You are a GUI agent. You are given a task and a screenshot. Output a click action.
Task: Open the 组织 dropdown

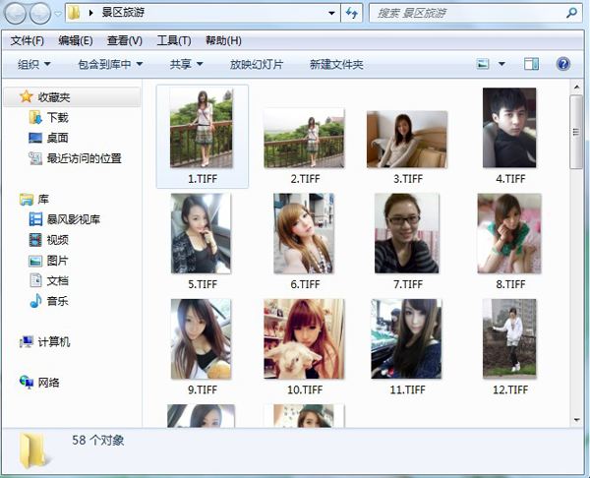pyautogui.click(x=33, y=64)
